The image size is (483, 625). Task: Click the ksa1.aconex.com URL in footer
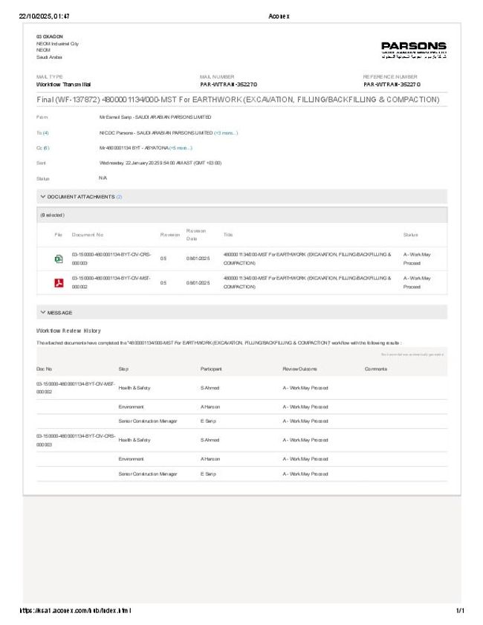[75, 611]
